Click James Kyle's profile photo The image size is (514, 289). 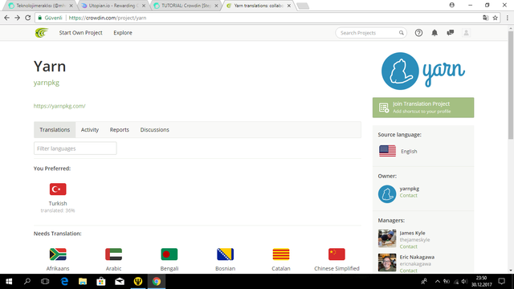[387, 238]
